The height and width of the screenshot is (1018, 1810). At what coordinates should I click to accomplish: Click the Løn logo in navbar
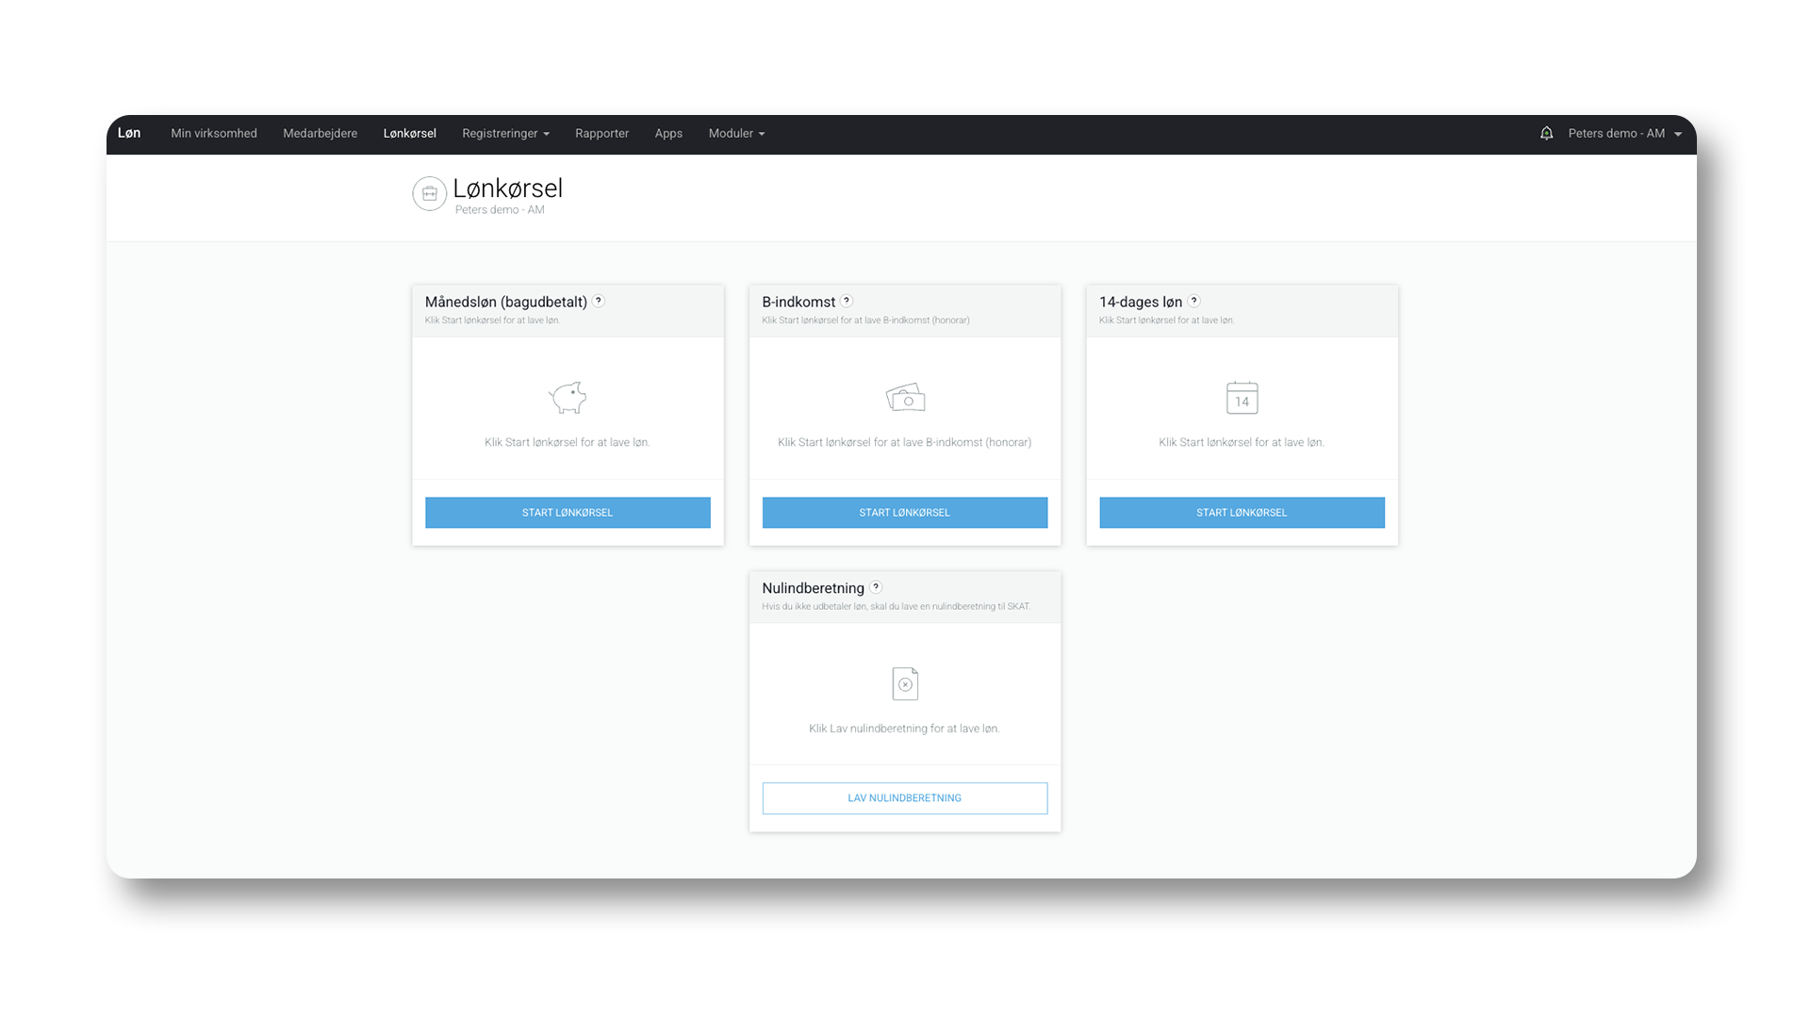129,133
